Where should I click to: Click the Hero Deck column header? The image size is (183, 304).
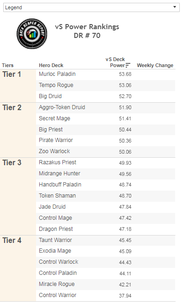click(51, 65)
